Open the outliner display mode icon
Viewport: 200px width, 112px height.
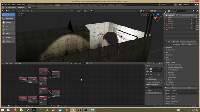(x=169, y=11)
